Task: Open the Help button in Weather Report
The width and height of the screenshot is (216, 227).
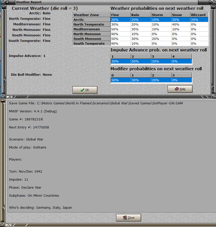Action: pyautogui.click(x=180, y=89)
